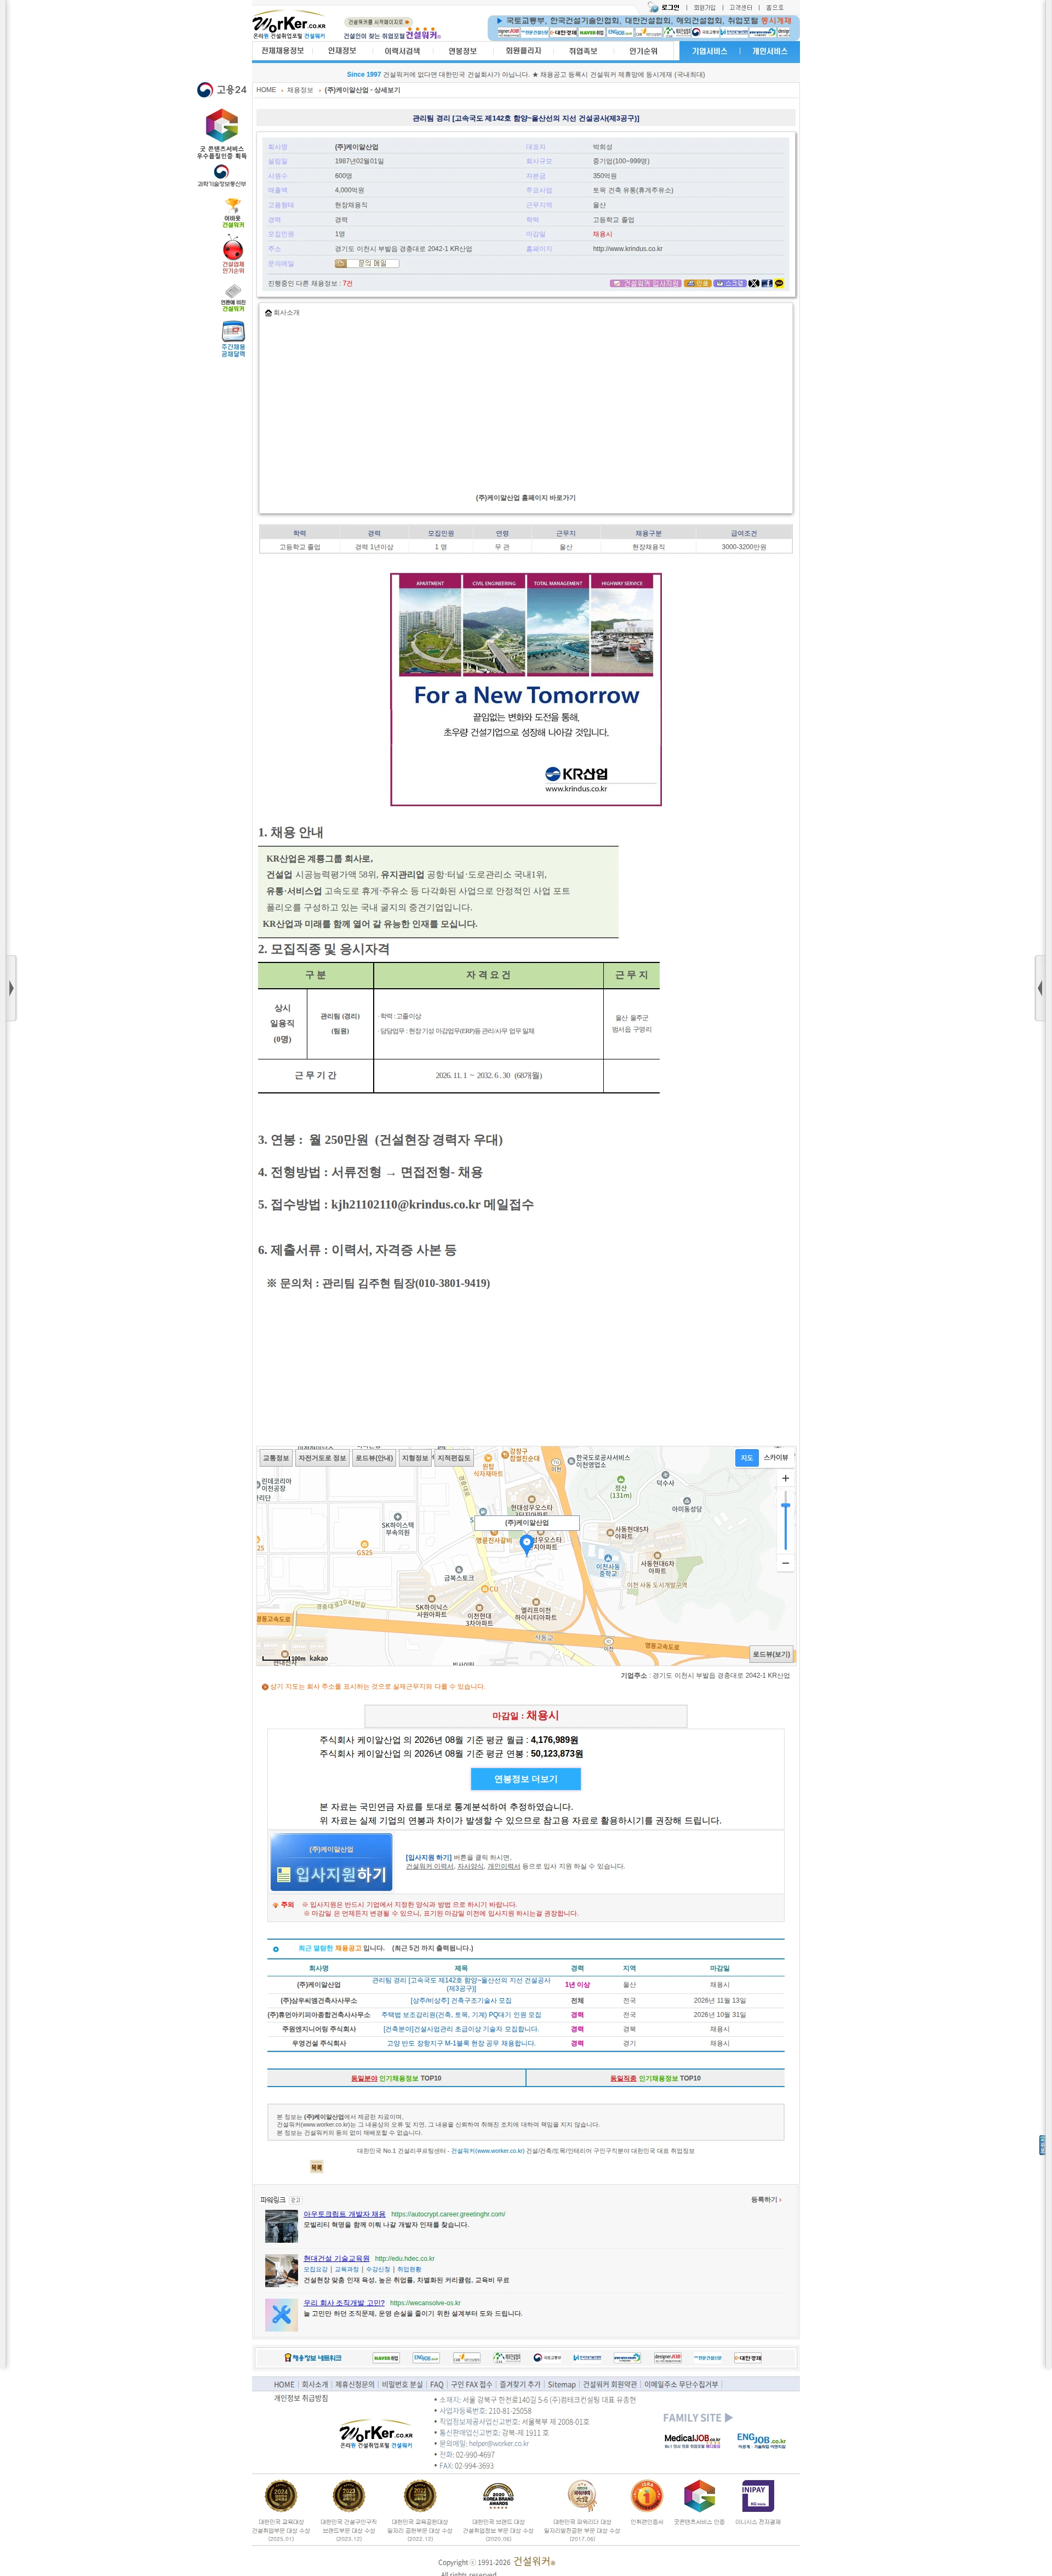Click the 인쇄 print button
The height and width of the screenshot is (2576, 1052).
coord(698,283)
